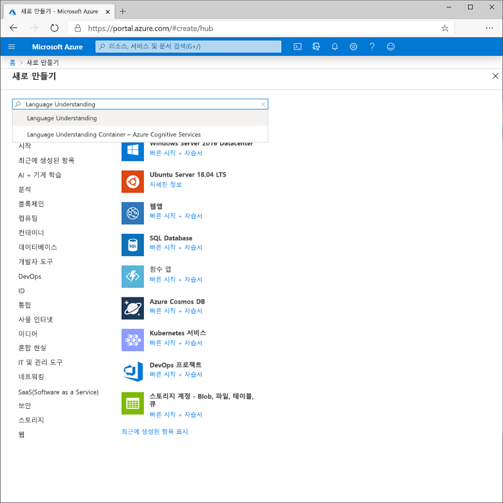
Task: Go to 홈 via the breadcrumb link
Action: tap(13, 62)
